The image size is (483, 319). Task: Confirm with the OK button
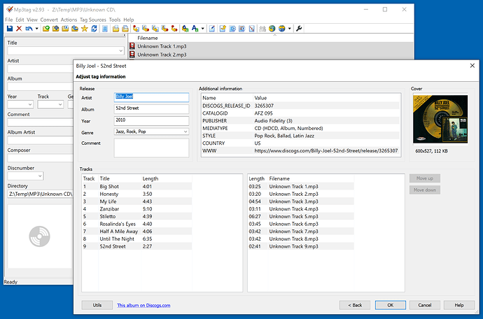point(391,305)
